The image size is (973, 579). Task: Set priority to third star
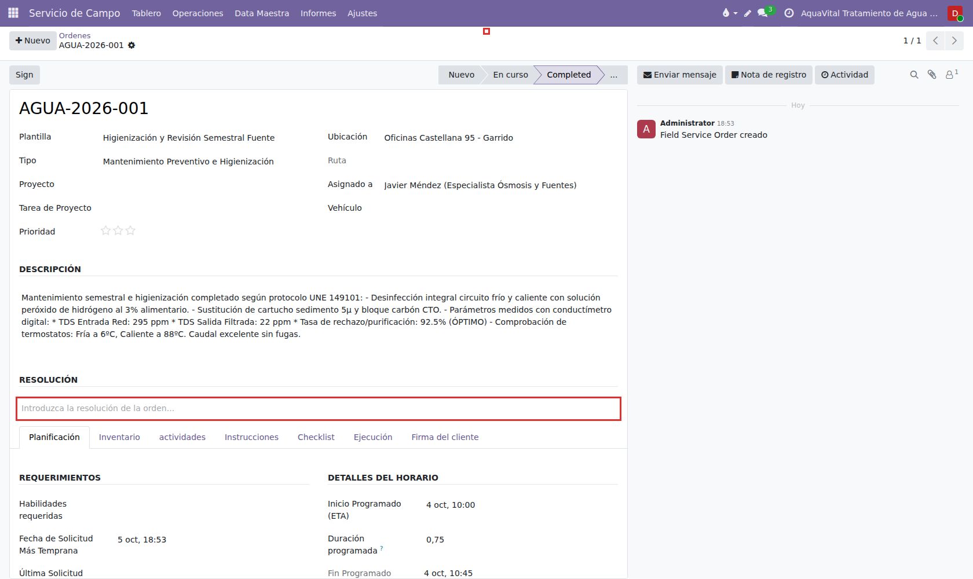point(130,230)
